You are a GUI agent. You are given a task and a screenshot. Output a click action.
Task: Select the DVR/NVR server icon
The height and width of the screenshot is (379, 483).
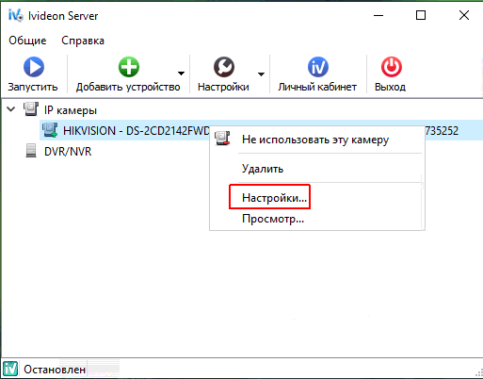(31, 151)
